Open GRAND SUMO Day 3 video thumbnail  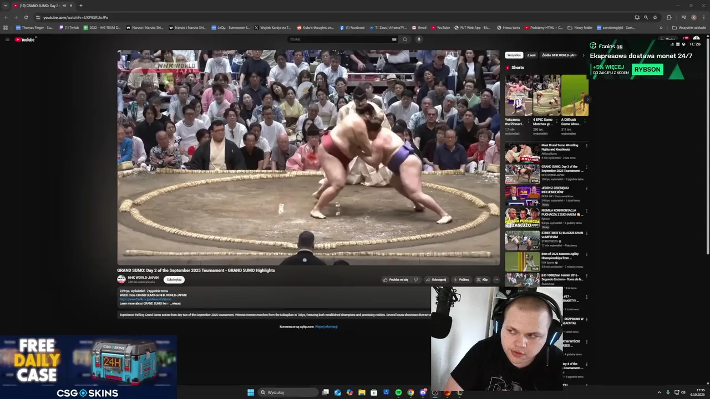(522, 174)
